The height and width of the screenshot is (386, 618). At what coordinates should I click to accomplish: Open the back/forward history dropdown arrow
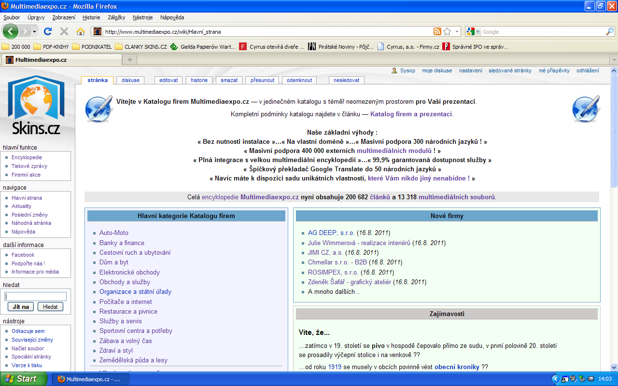pos(34,32)
